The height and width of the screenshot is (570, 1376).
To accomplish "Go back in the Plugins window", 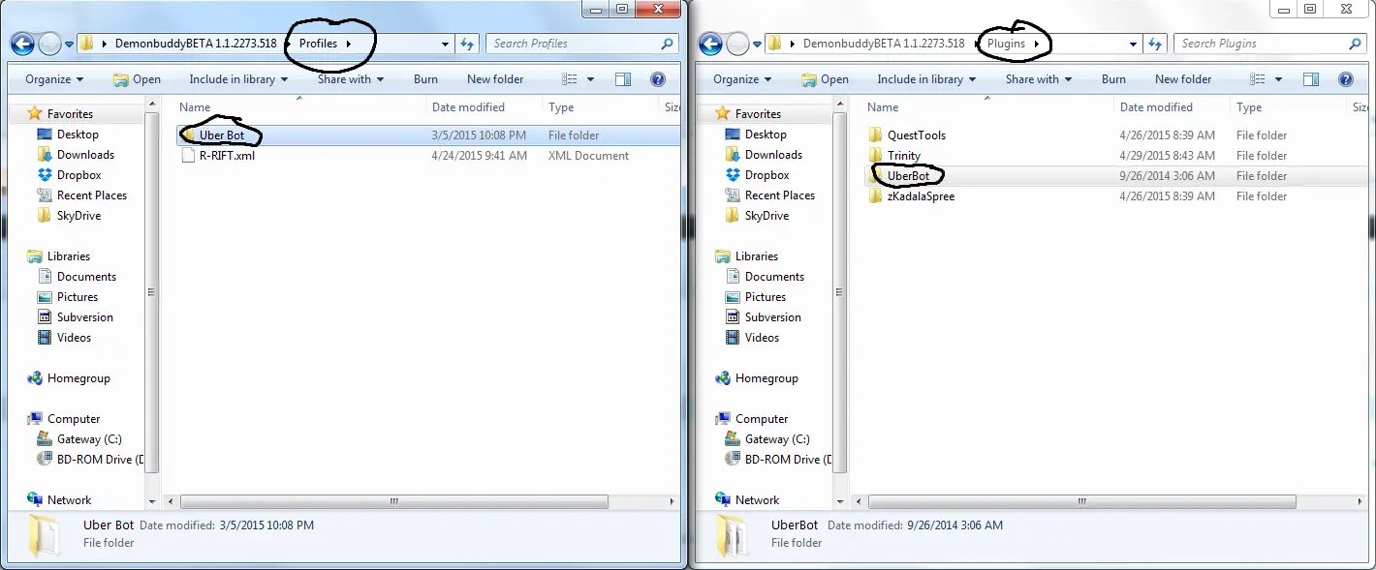I will (711, 44).
